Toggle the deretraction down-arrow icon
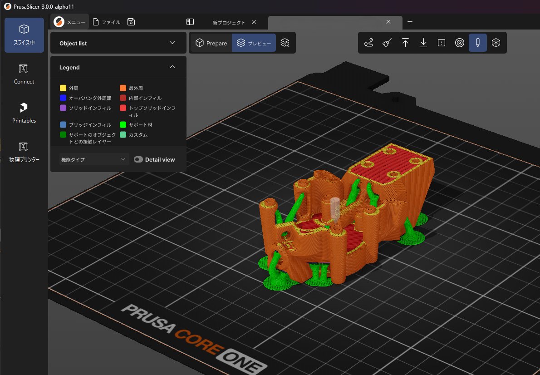540x375 pixels. [423, 43]
